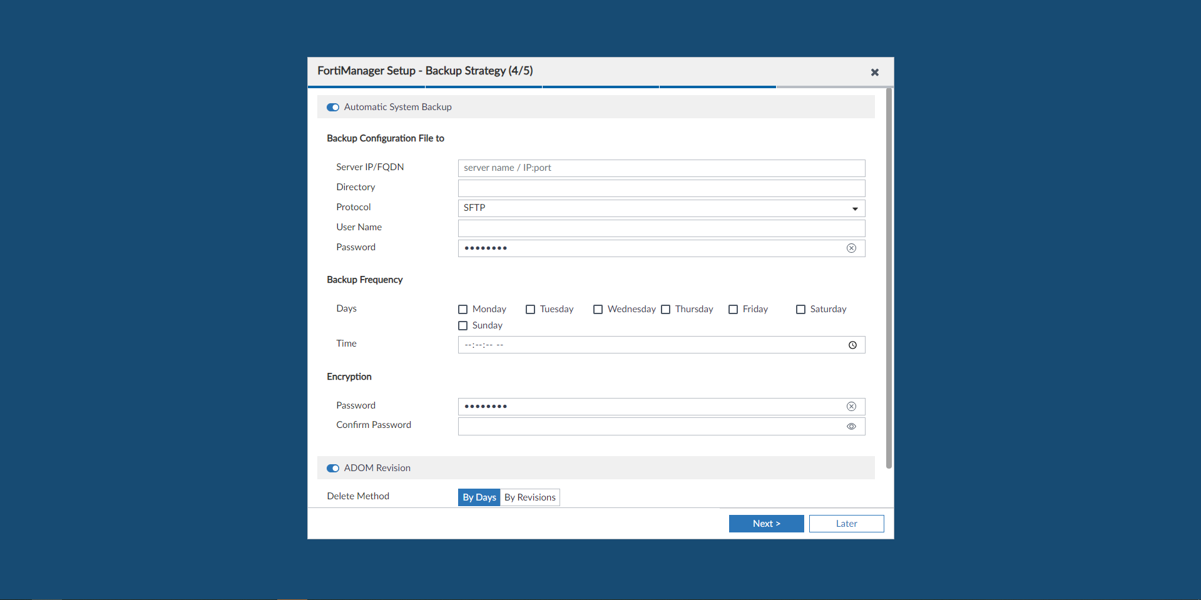Switch delete method to By Revisions
The image size is (1201, 600).
[529, 497]
